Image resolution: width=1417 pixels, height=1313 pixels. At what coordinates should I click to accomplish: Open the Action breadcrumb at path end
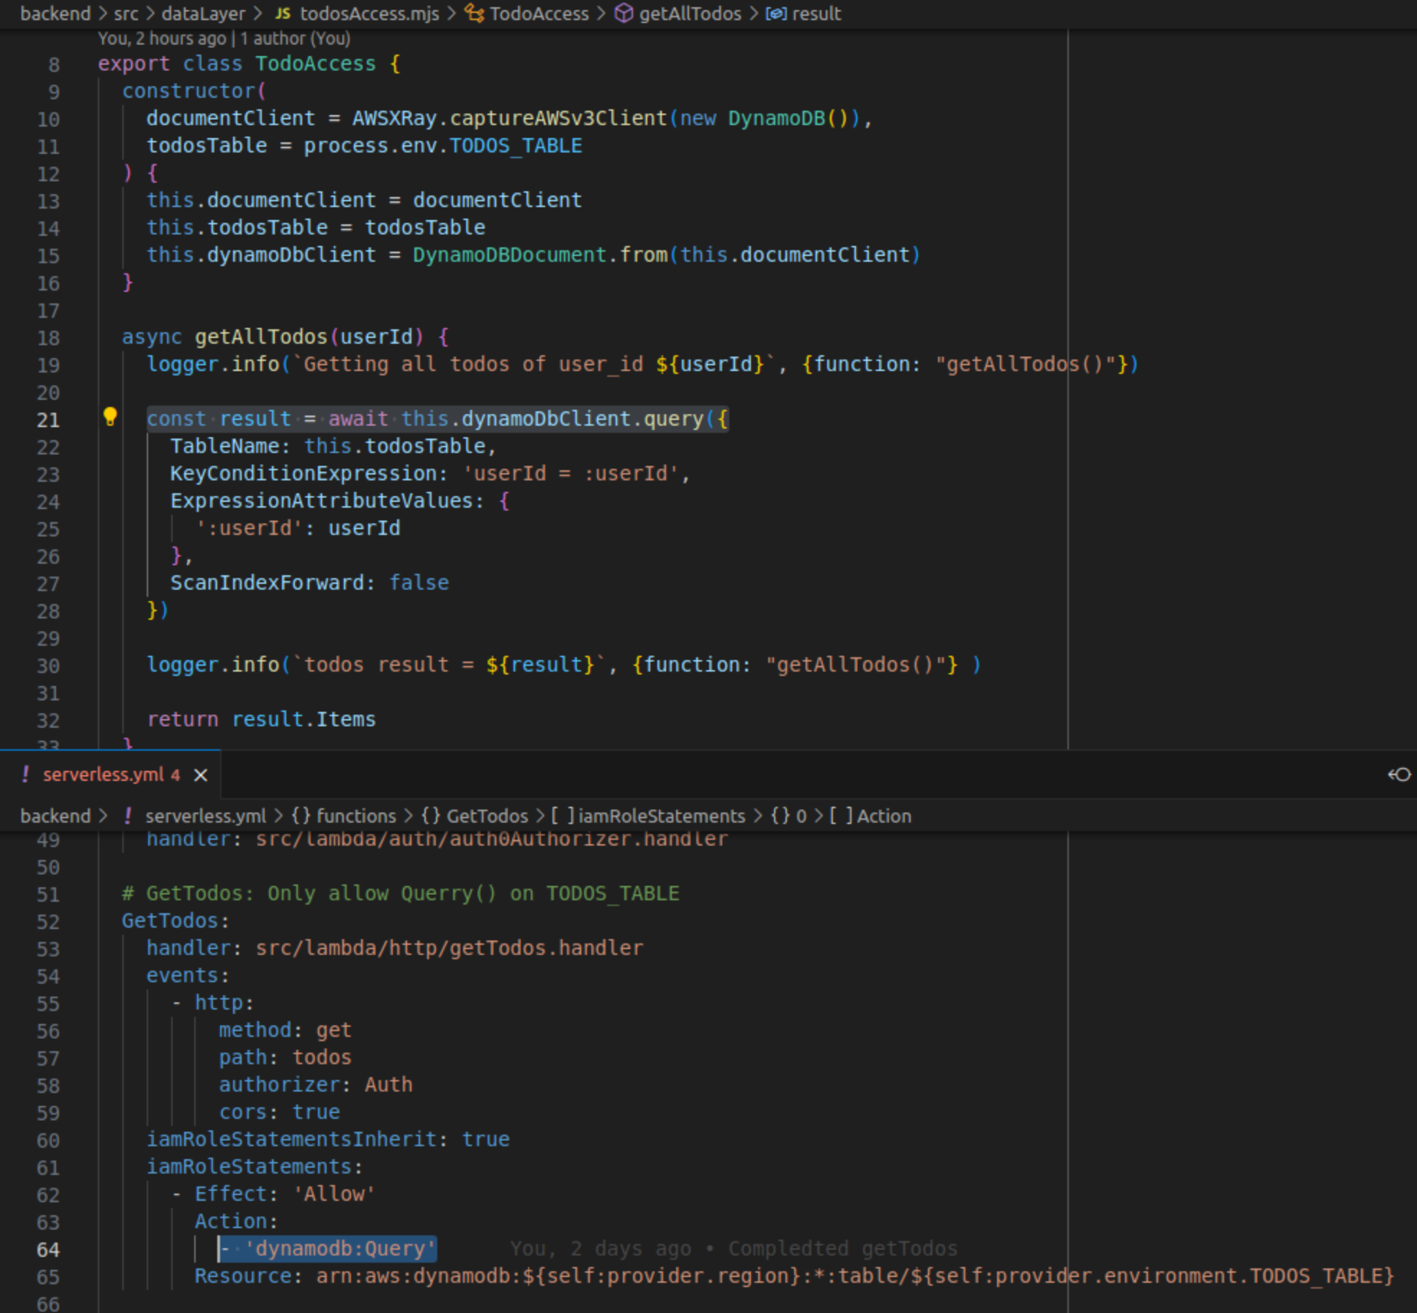click(883, 816)
